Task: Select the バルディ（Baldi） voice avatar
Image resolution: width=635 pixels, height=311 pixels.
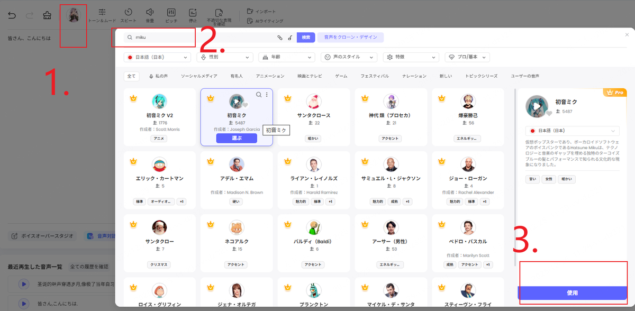Action: pos(314,227)
